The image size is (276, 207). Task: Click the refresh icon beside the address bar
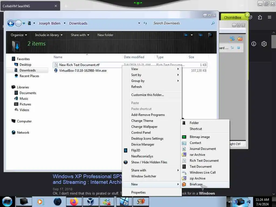[x=145, y=23]
